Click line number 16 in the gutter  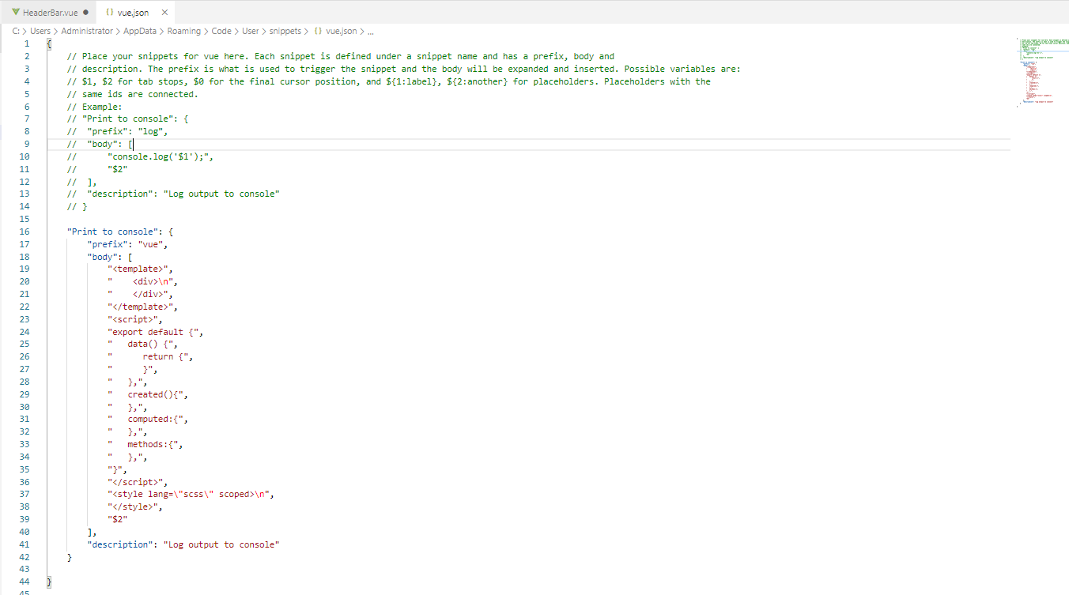click(24, 231)
